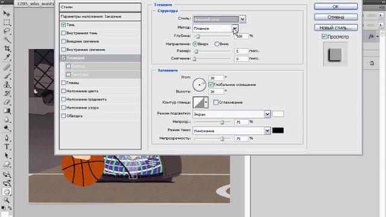The height and width of the screenshot is (217, 386).
Task: Select the History Brush tool
Action: click(7, 93)
